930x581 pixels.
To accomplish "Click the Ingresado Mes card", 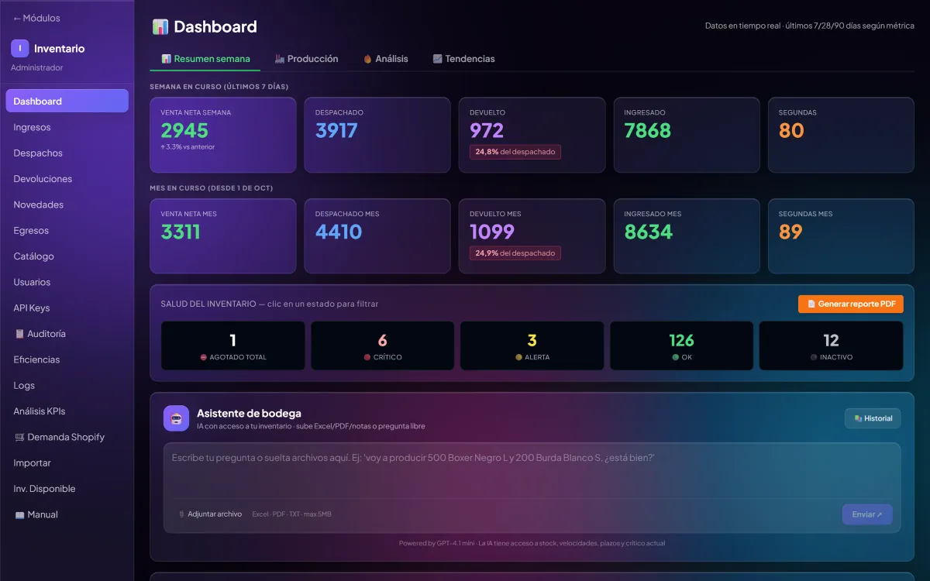I will [687, 236].
